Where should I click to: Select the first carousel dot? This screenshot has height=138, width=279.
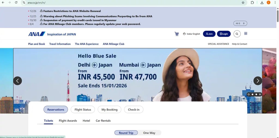tap(249, 94)
